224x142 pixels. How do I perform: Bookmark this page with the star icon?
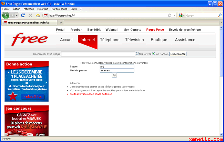point(170,15)
